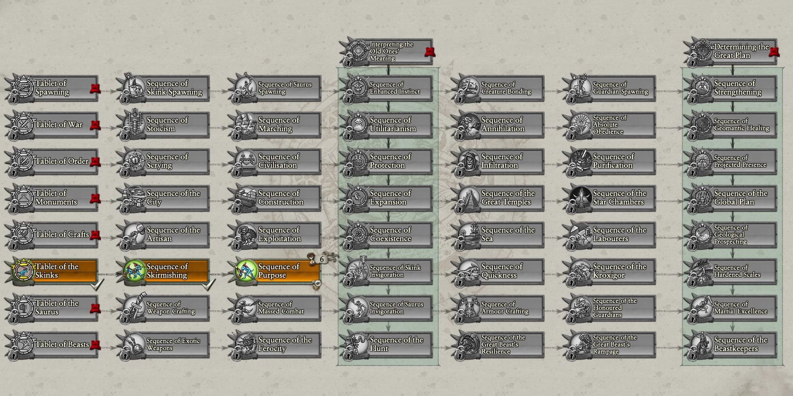Click the Sequence of the Hunt icon
This screenshot has width=793, height=396.
point(358,344)
